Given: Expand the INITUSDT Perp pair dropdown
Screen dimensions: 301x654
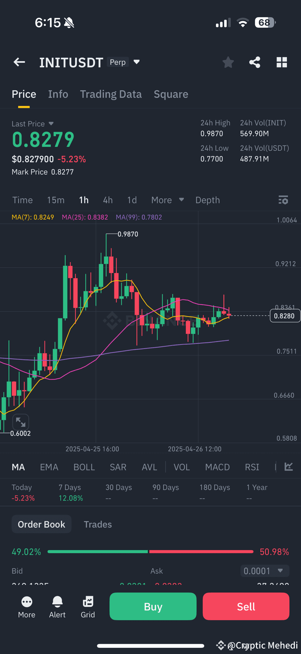Looking at the screenshot, I should tap(137, 62).
